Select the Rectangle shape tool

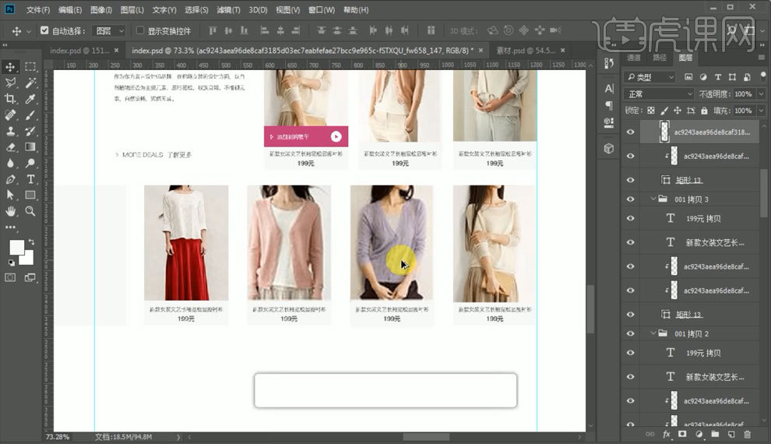[x=30, y=196]
